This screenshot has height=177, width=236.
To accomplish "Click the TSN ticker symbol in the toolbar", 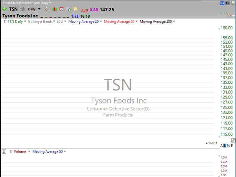I will click(13, 9).
